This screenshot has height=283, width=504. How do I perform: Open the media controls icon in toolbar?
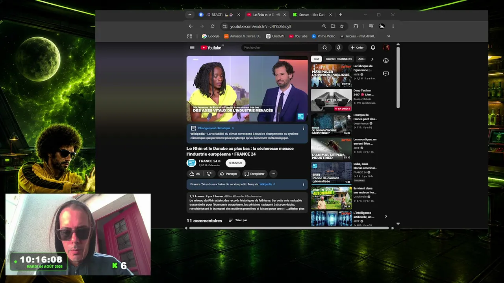click(x=371, y=26)
